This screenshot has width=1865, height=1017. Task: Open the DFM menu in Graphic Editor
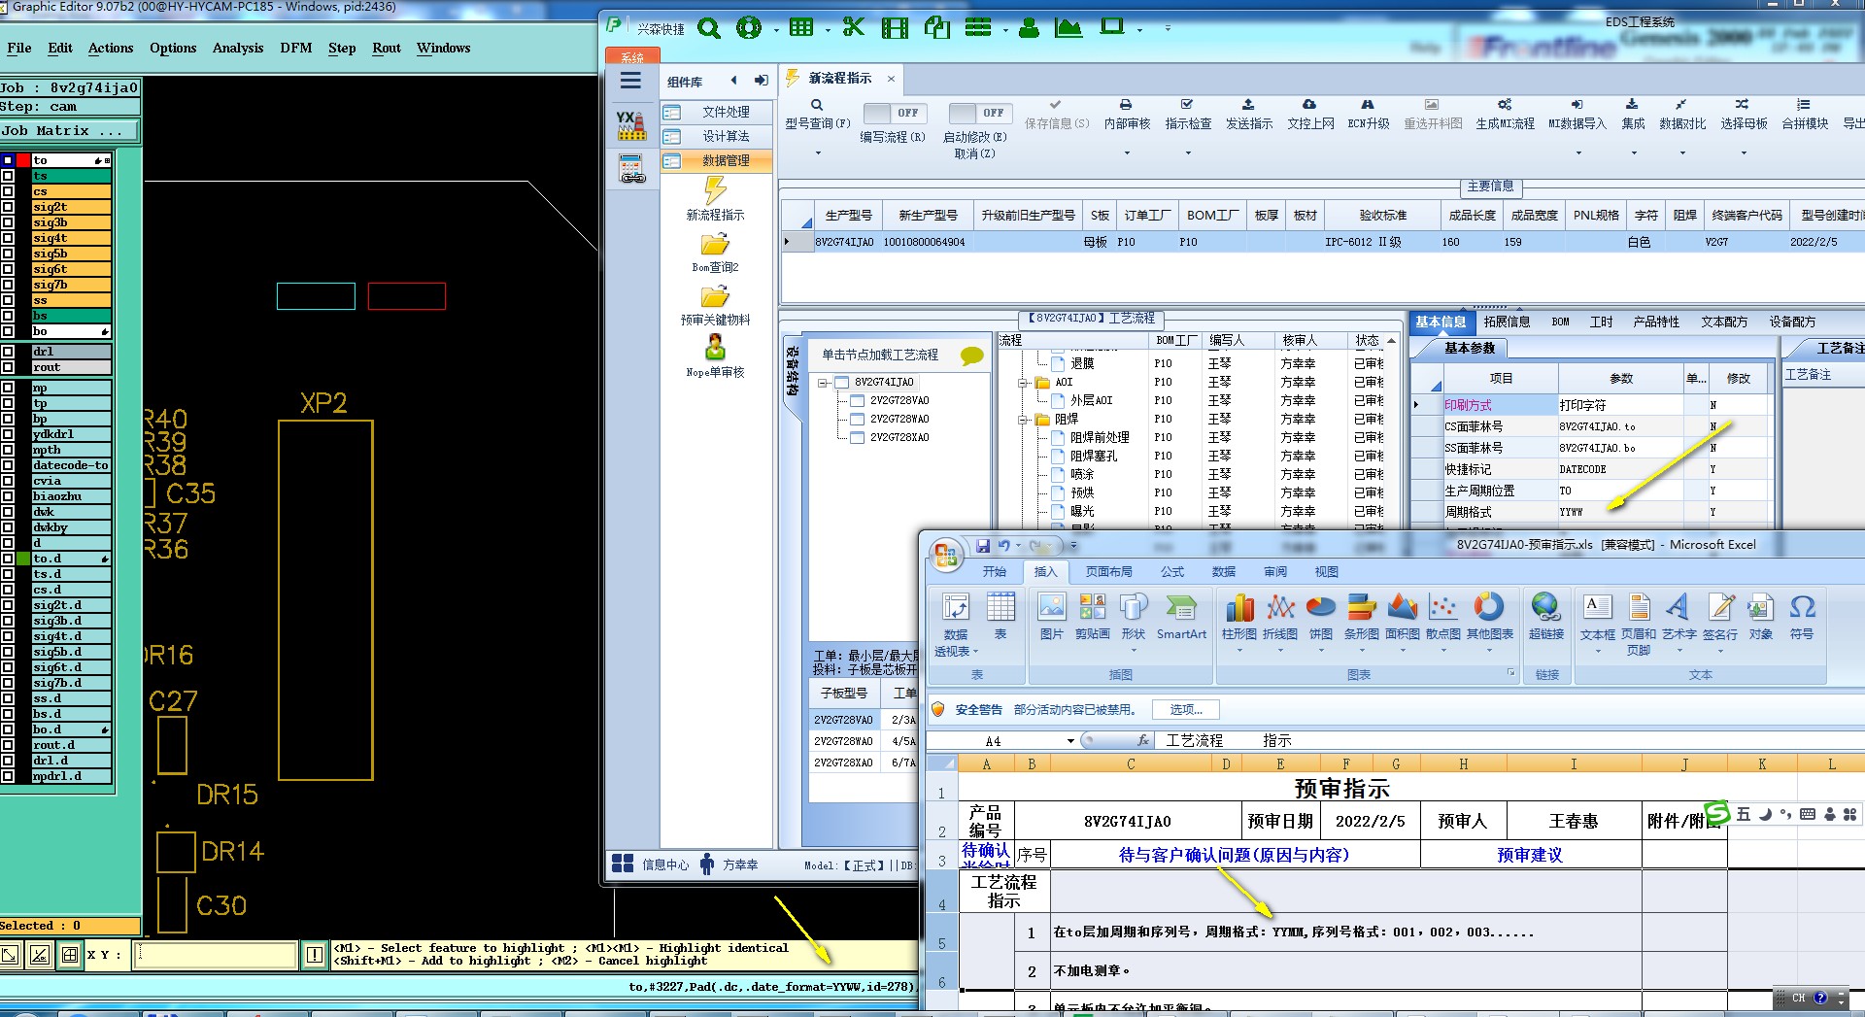click(x=296, y=48)
